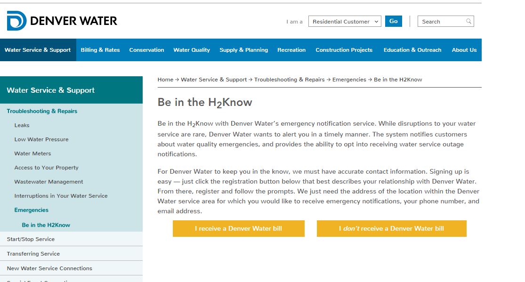Screen dimensions: 525x282
Task: Click Interruptions in Your Water Service
Action: click(x=60, y=196)
